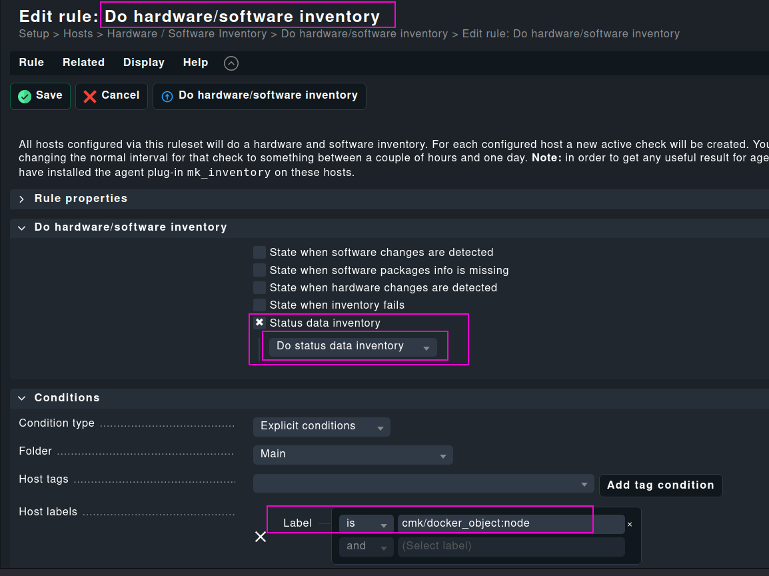Click the Add tag condition button

[660, 485]
